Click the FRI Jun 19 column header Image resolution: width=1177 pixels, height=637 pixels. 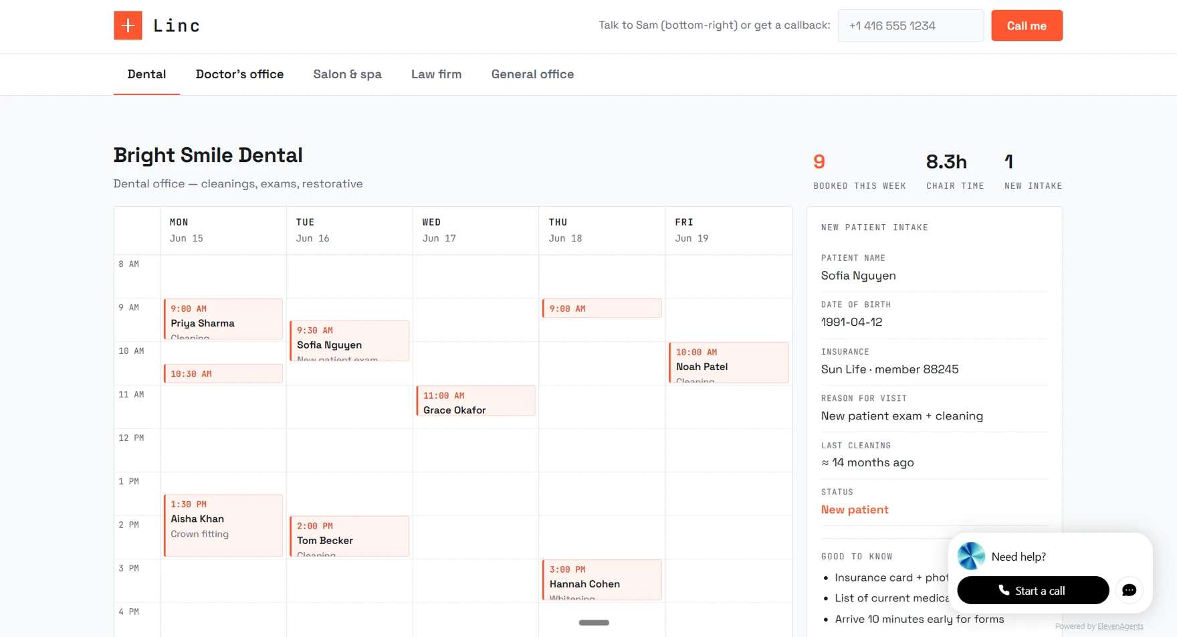[x=729, y=230]
